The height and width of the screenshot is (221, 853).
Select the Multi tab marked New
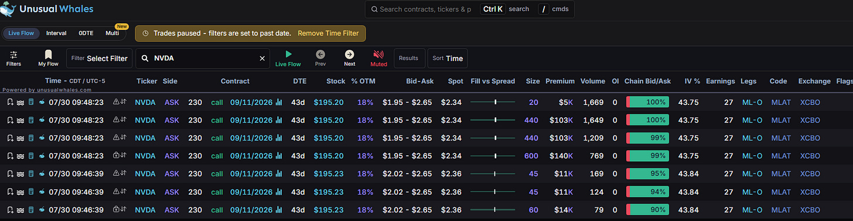point(112,33)
